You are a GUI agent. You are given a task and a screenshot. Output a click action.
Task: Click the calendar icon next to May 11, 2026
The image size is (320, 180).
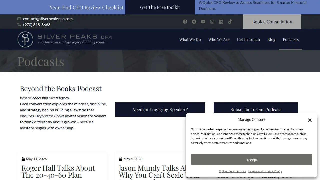[23, 159]
